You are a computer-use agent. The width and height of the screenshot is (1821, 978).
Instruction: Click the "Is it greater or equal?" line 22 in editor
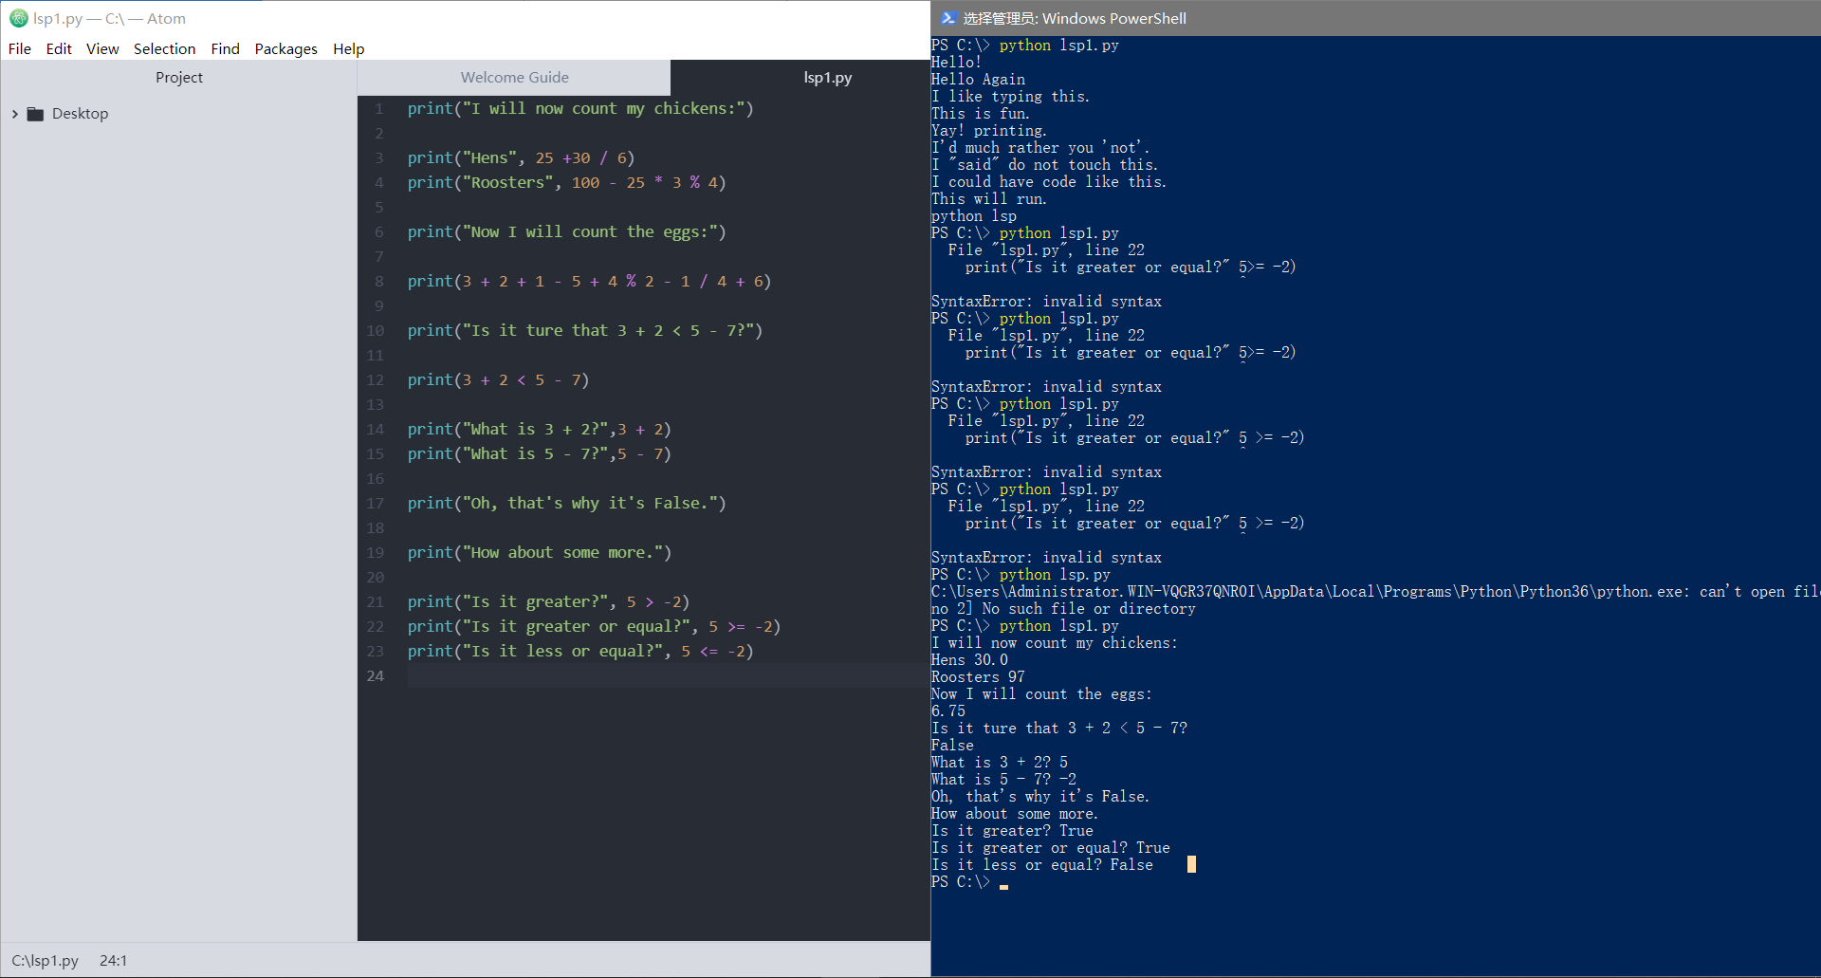click(594, 627)
